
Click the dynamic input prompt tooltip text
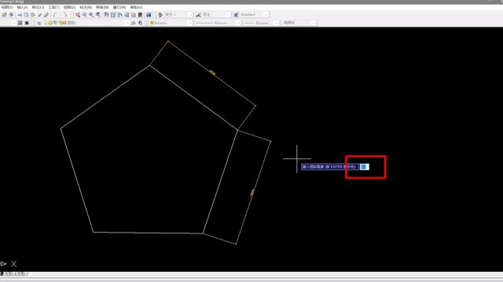pyautogui.click(x=330, y=167)
